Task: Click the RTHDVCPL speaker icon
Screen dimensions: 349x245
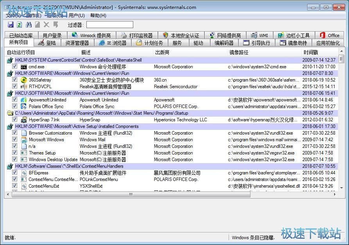Action: coord(24,87)
